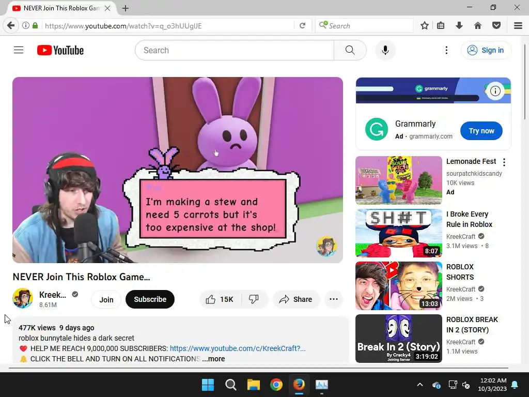Image resolution: width=529 pixels, height=397 pixels.
Task: Go to YouTube home via logo
Action: pos(60,50)
